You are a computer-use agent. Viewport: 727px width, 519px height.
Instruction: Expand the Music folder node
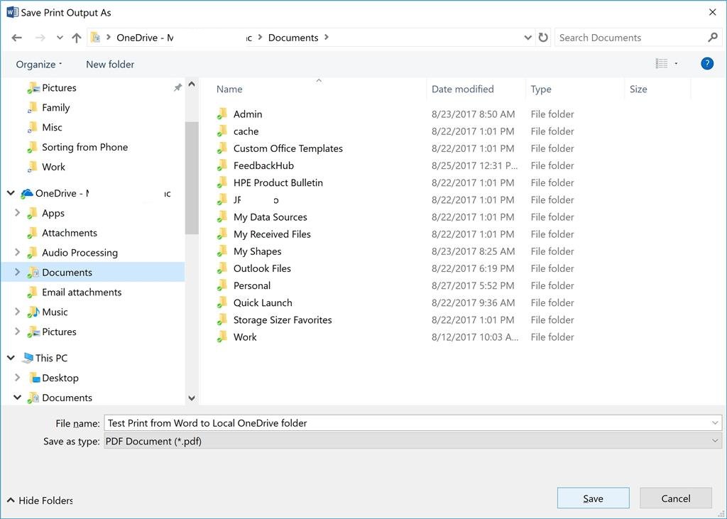coord(17,311)
